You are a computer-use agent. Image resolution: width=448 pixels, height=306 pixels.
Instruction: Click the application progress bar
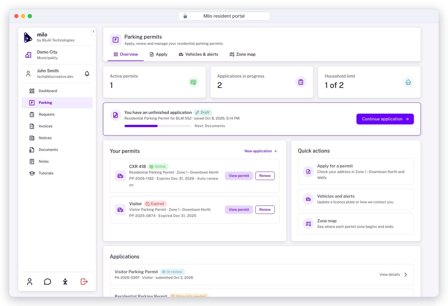pos(158,126)
